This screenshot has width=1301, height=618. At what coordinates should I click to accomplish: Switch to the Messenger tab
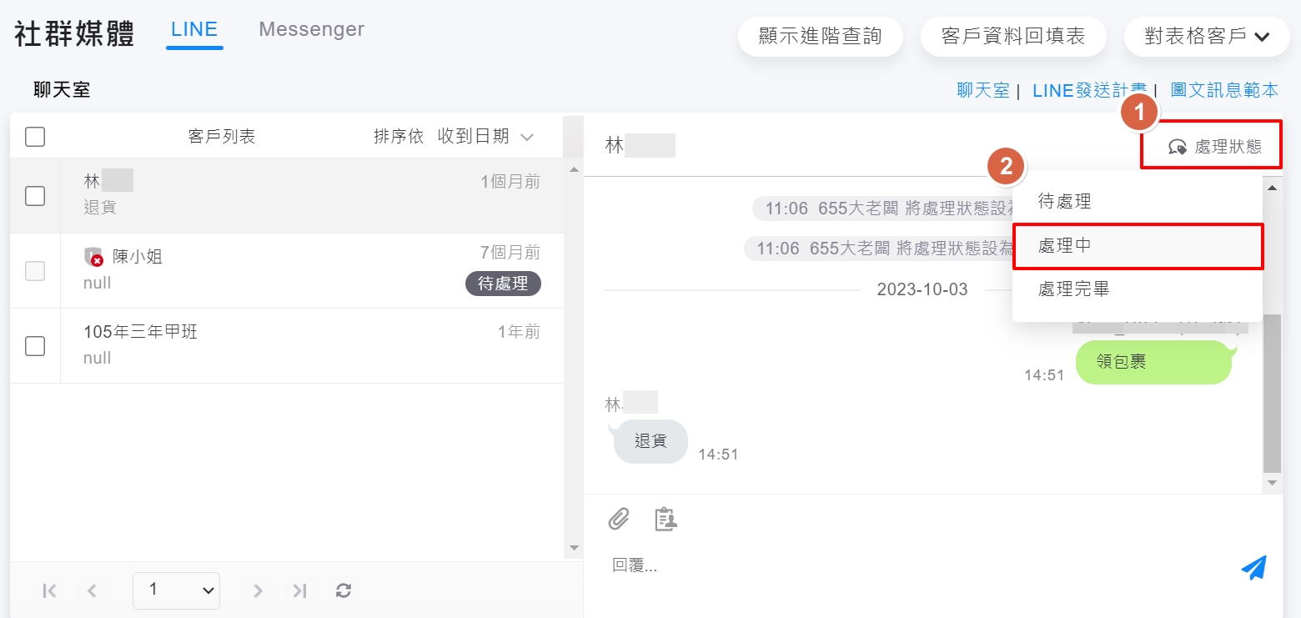(x=311, y=29)
